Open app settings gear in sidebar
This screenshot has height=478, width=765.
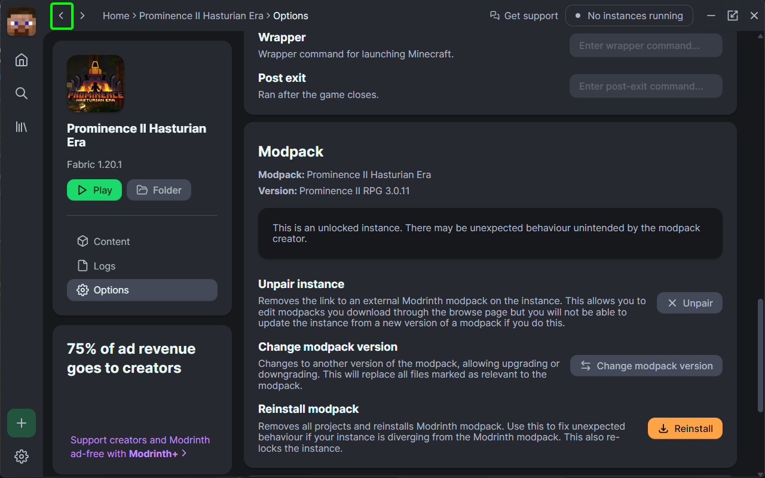click(22, 456)
